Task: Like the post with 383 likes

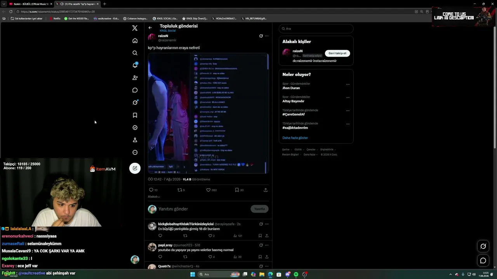Action: (211, 190)
